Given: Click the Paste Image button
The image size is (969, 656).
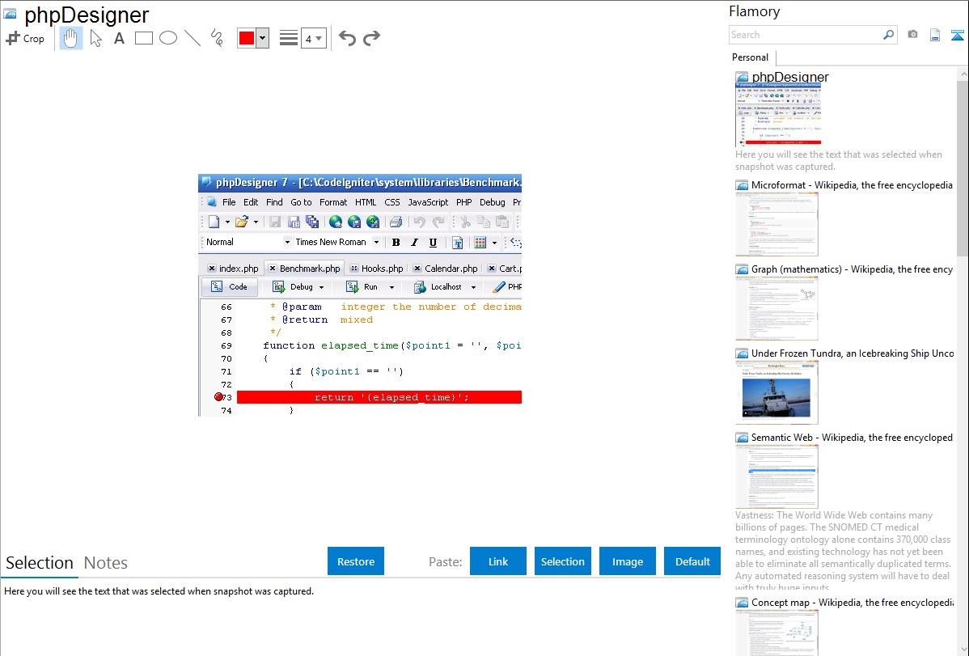Looking at the screenshot, I should coord(627,561).
